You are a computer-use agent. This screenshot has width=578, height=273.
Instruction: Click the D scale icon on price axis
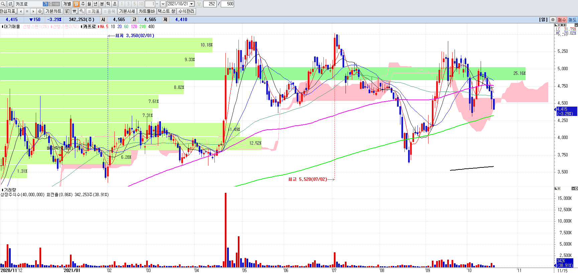click(565, 25)
